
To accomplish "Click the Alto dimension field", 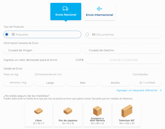I will click(x=82, y=83).
